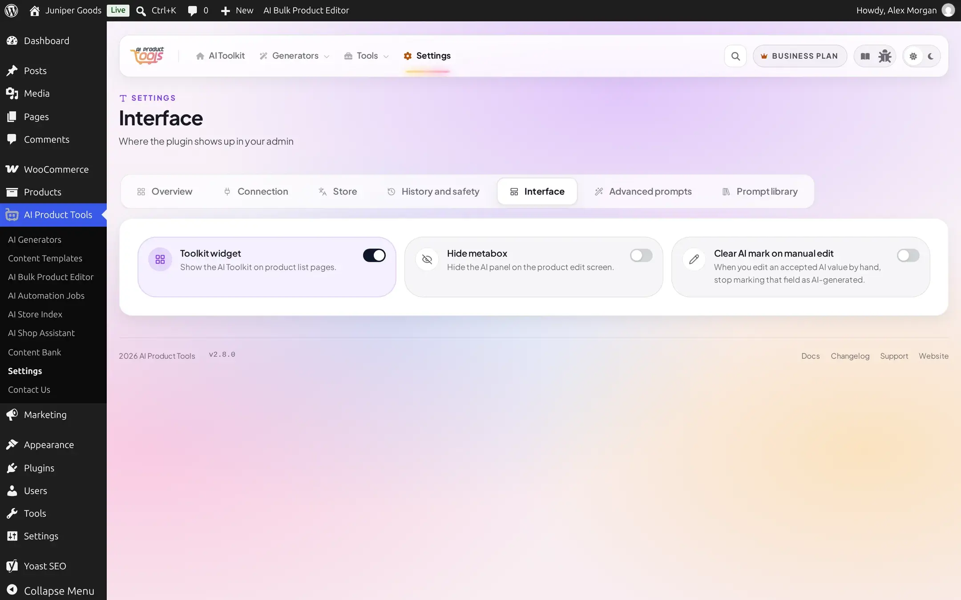Open AI Automation Jobs submenu item
Screen dimensions: 961x600
(46, 296)
